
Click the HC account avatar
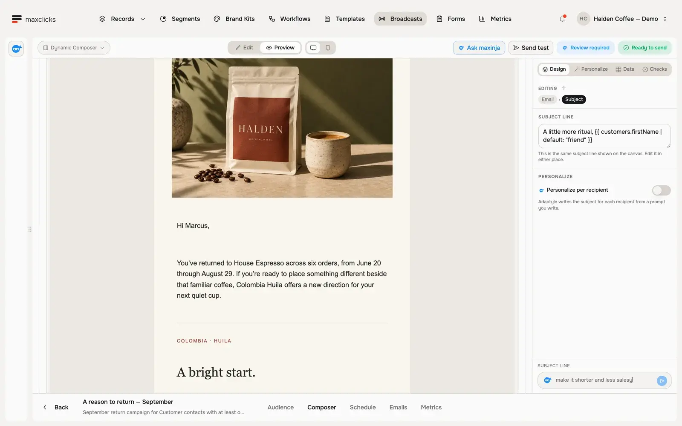[583, 19]
